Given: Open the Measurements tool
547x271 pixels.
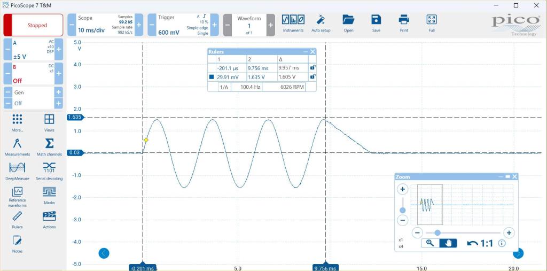Looking at the screenshot, I should (17, 146).
